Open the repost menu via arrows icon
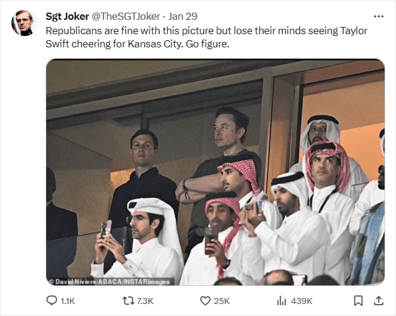Viewport: 396px width, 316px height. pos(127,300)
